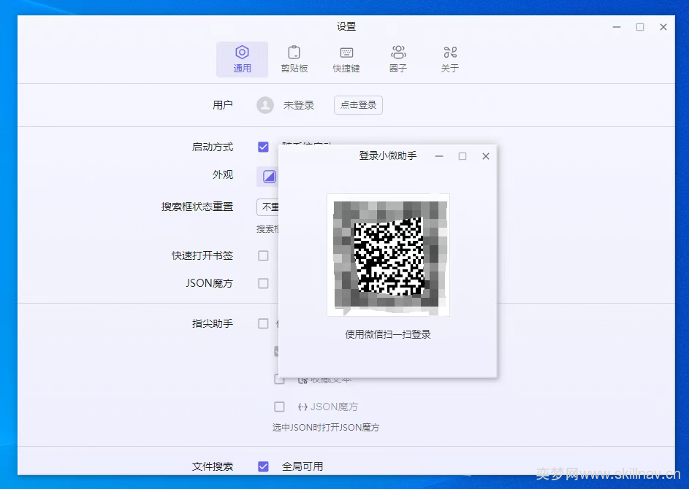Click the 点击登录 login button
The width and height of the screenshot is (689, 489).
click(x=358, y=105)
